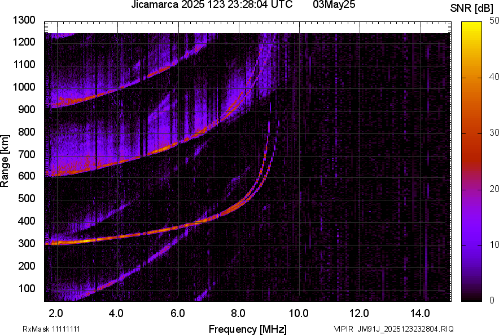Click the 'Range [km]' axis label
This screenshot has width=499, height=335.
[x=5, y=161]
